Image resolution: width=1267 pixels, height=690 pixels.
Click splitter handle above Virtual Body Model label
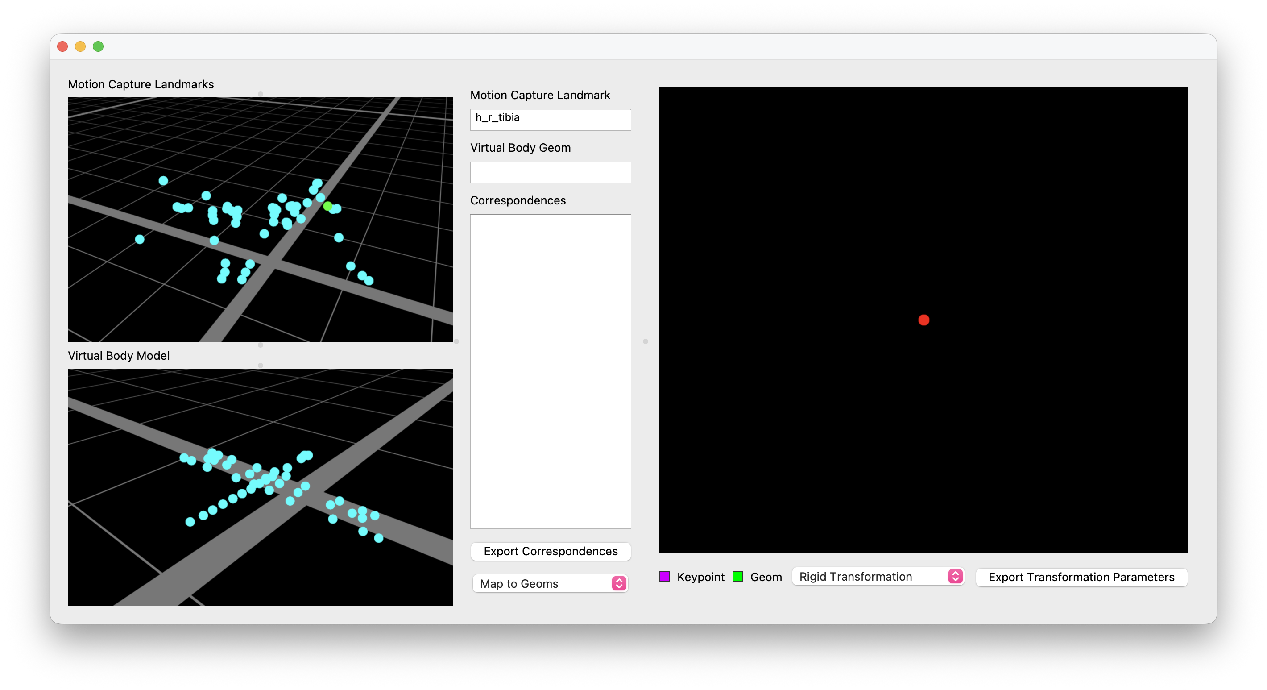[x=260, y=345]
